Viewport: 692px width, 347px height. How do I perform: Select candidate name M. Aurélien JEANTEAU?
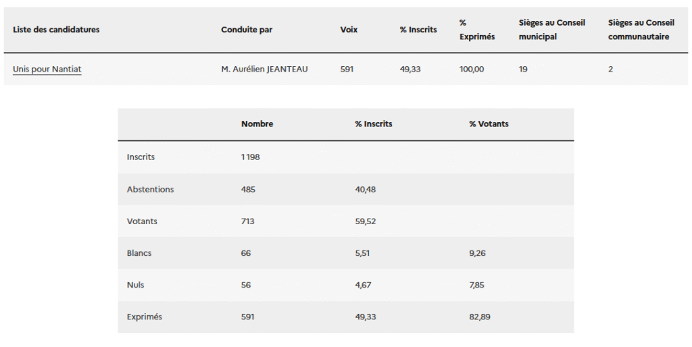pos(264,69)
